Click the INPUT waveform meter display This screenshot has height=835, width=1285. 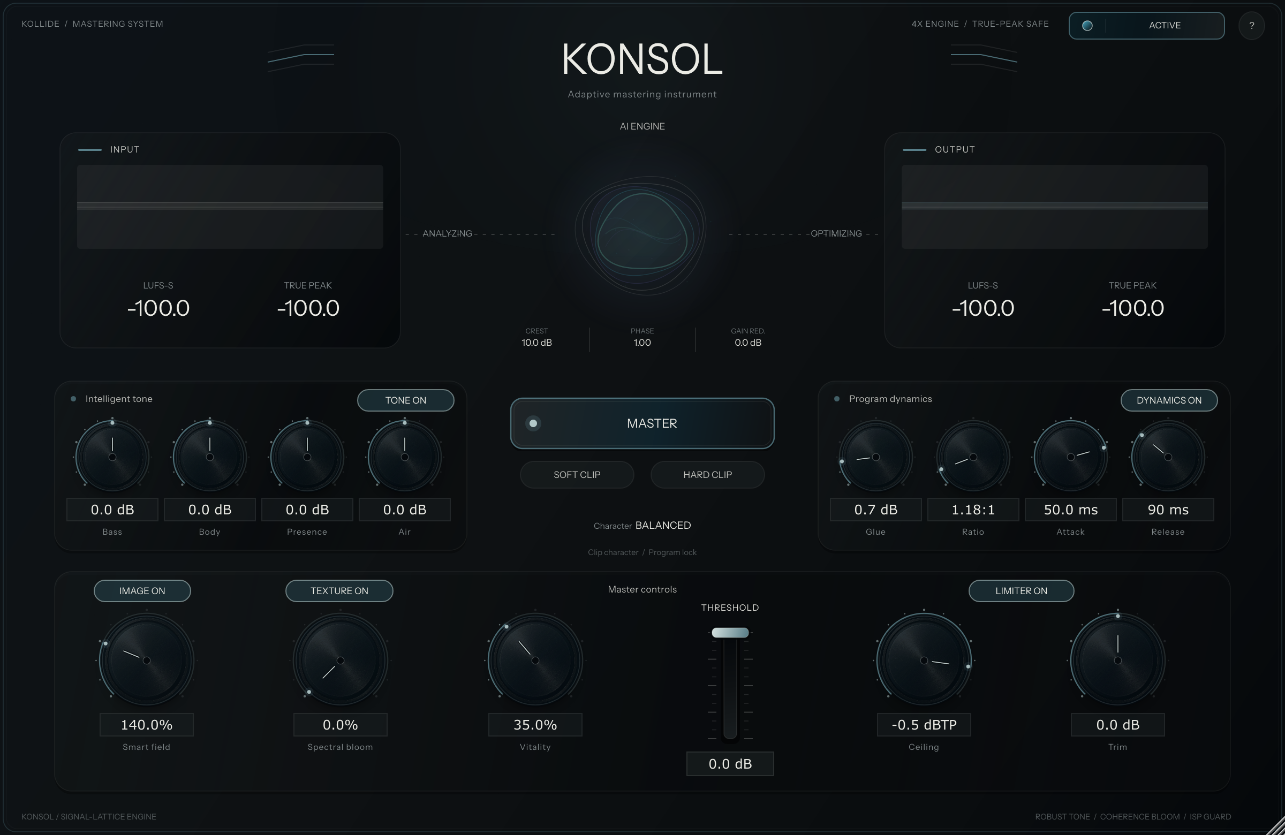[x=230, y=207]
